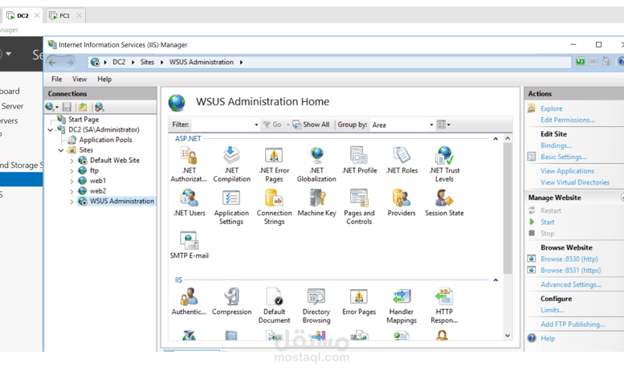
Task: Click the feature pane scrollbar down arrow
Action: click(508, 336)
